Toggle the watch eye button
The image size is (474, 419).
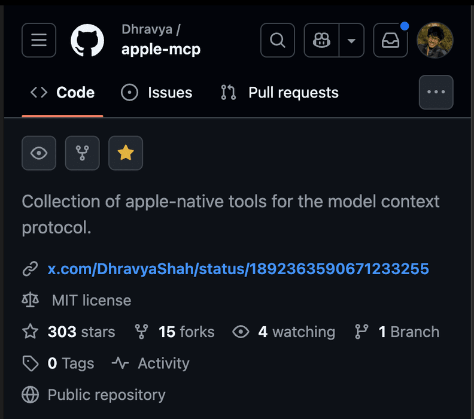click(39, 153)
